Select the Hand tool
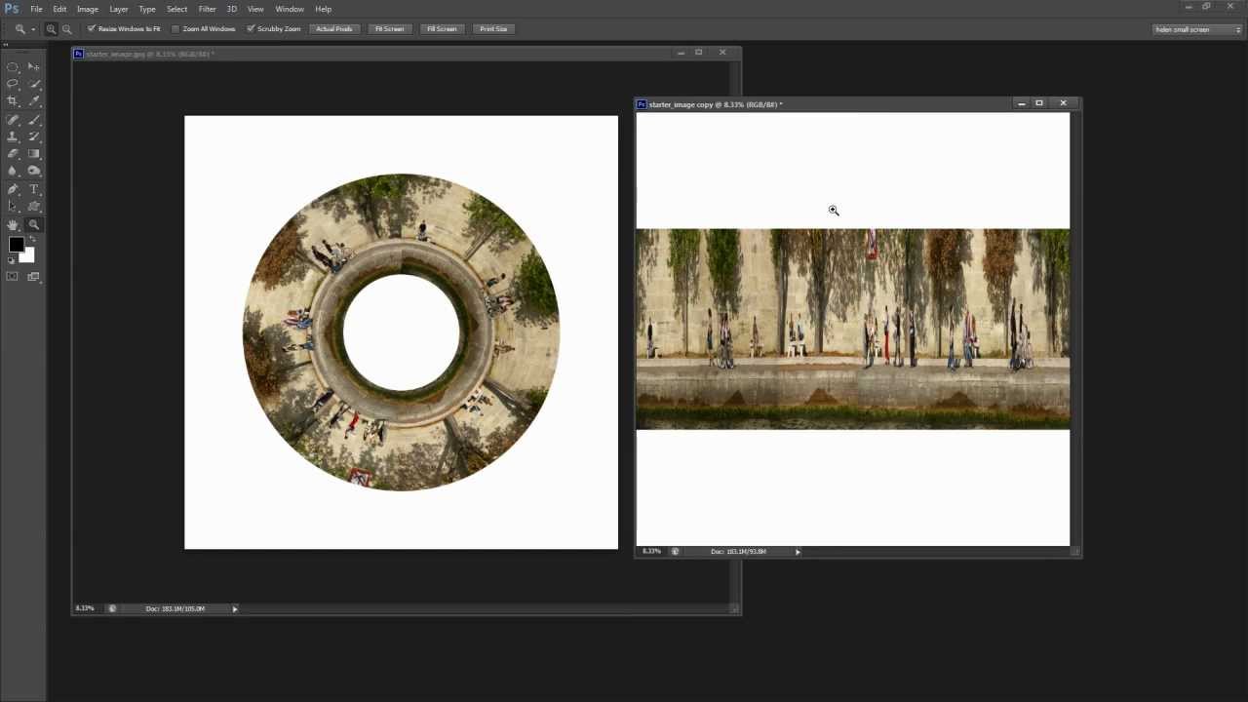Viewport: 1248px width, 702px height. coord(13,224)
